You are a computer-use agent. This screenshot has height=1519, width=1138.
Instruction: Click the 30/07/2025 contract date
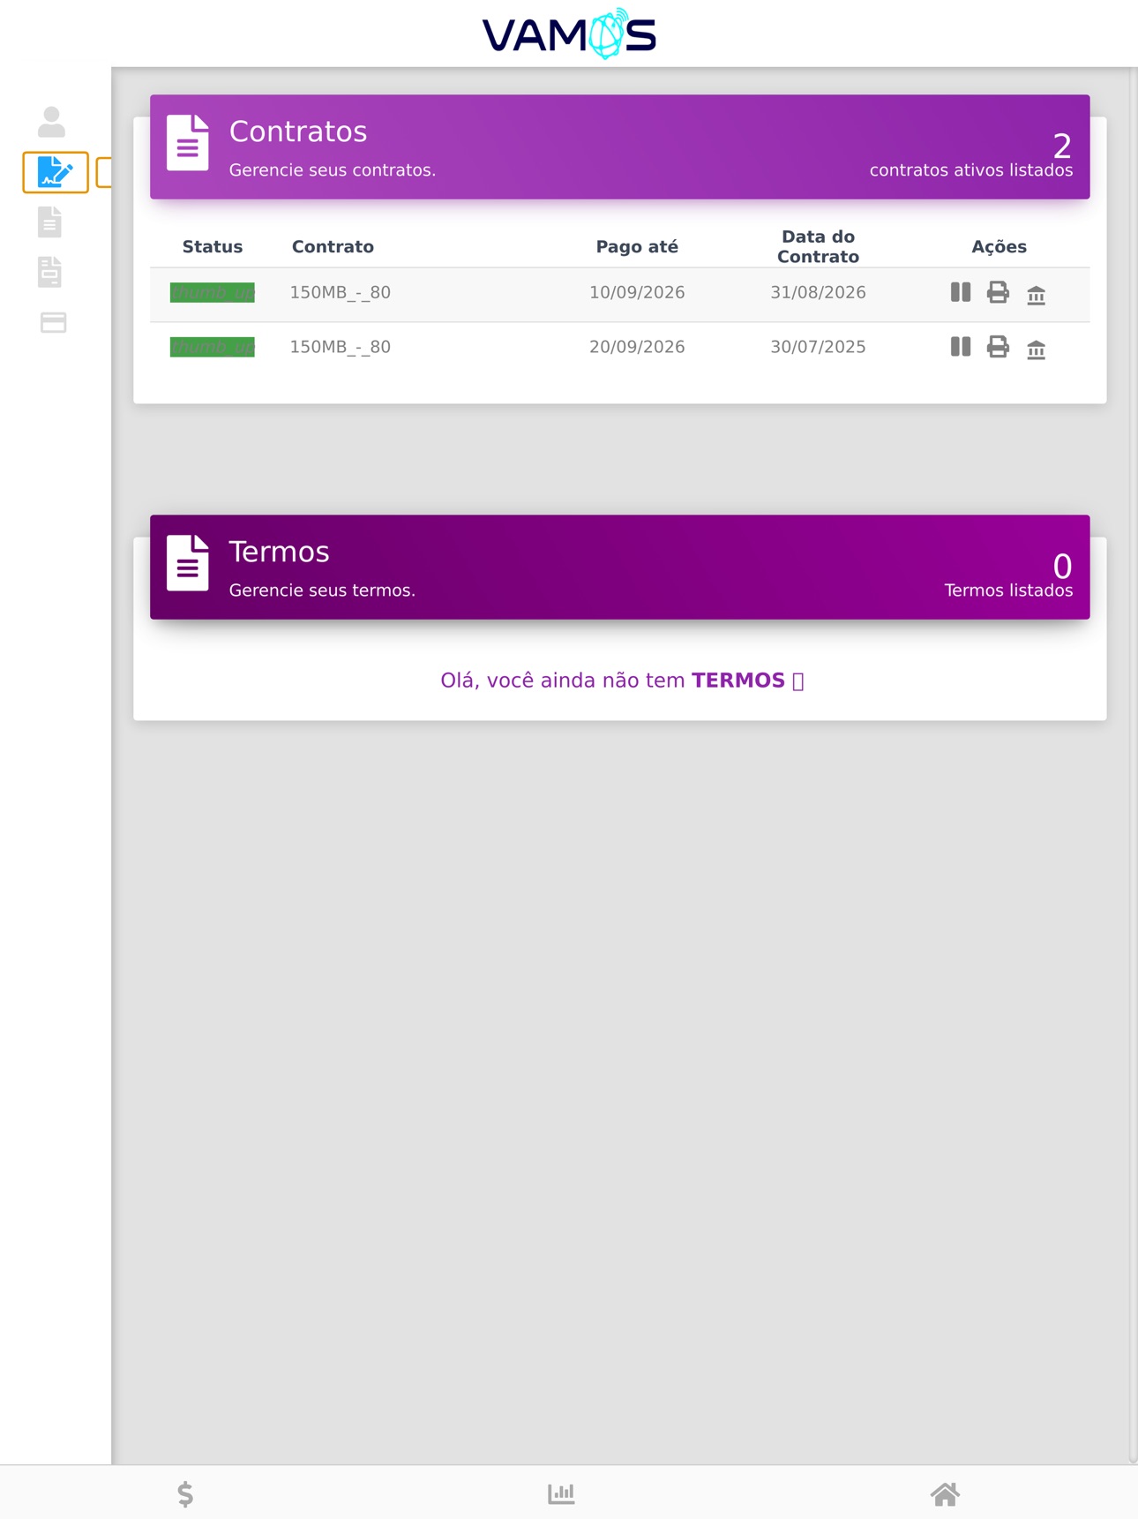(818, 347)
